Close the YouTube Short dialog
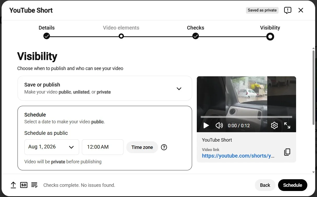 (301, 10)
